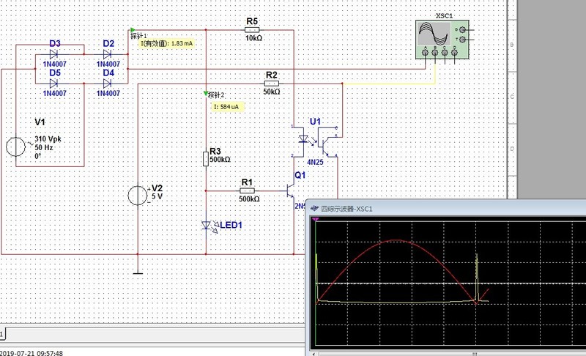Pick the D4 1N4007 diode
This screenshot has height=356, width=586.
click(x=108, y=83)
